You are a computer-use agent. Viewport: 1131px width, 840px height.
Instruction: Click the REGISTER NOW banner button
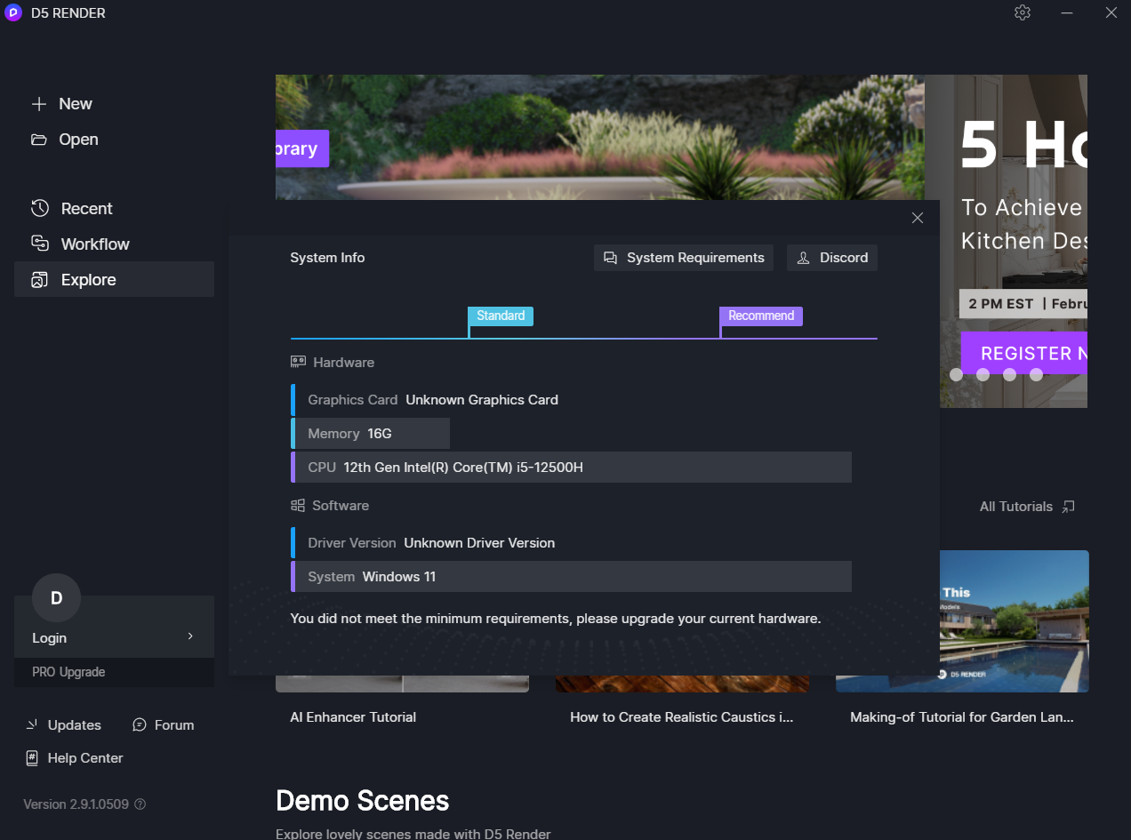1024,354
